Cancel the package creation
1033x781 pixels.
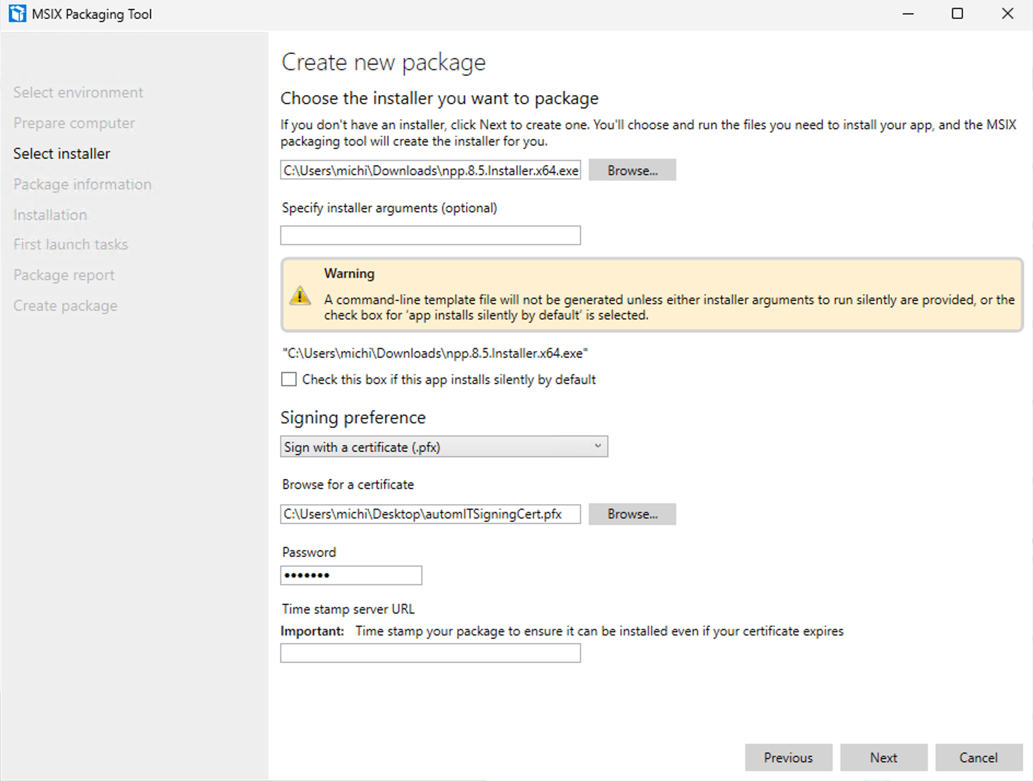pyautogui.click(x=979, y=757)
